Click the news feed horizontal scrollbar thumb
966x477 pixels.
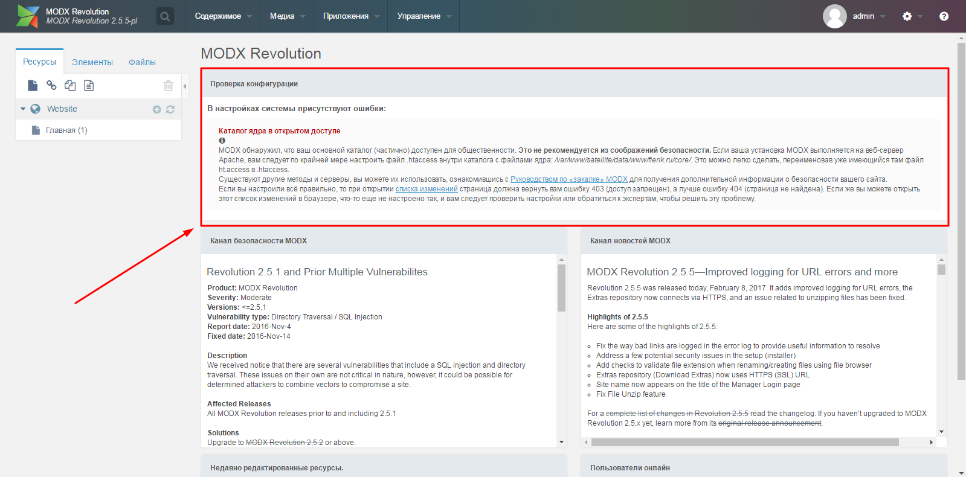(x=745, y=443)
